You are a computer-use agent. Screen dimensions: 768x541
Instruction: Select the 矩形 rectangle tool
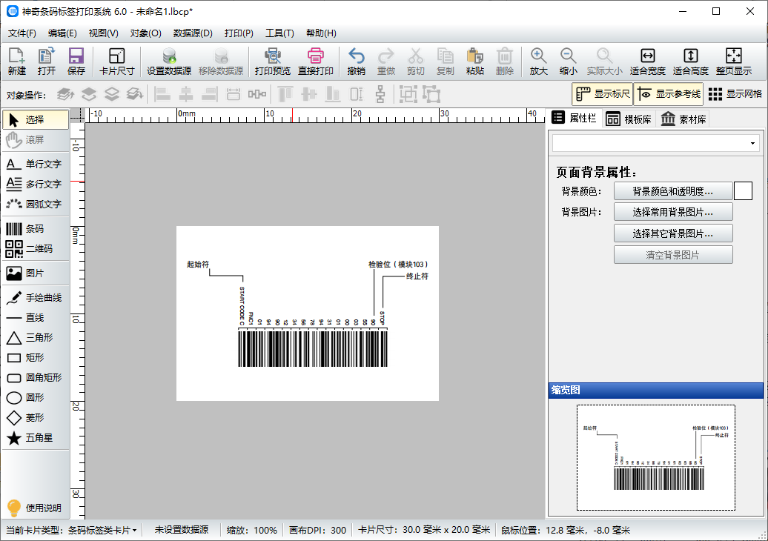pos(36,358)
